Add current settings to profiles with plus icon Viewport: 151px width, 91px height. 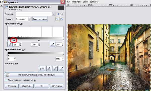pyautogui.click(x=58, y=14)
